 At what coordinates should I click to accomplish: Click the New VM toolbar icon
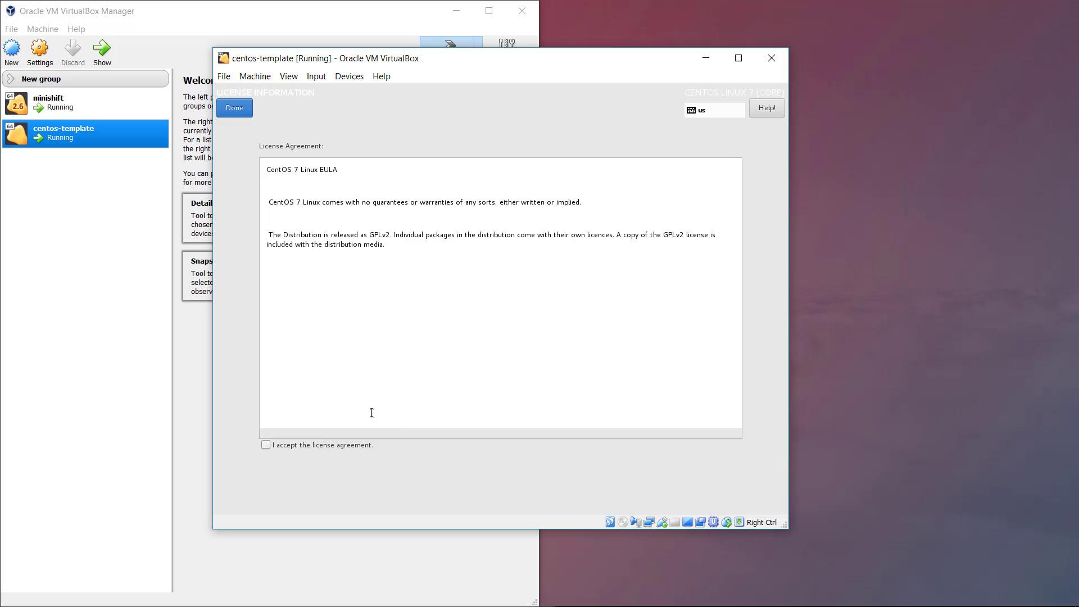click(x=11, y=48)
